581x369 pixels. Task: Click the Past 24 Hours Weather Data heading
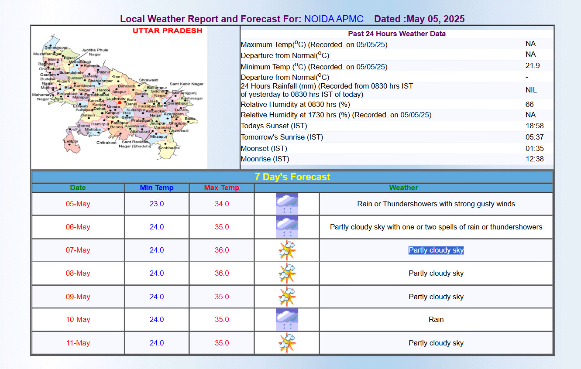click(x=396, y=34)
